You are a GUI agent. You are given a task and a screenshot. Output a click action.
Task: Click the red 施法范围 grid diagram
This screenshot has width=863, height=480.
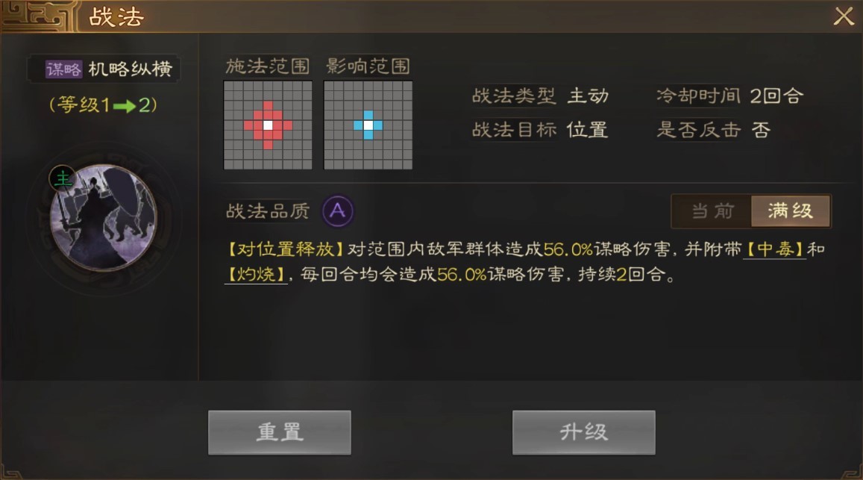[268, 125]
